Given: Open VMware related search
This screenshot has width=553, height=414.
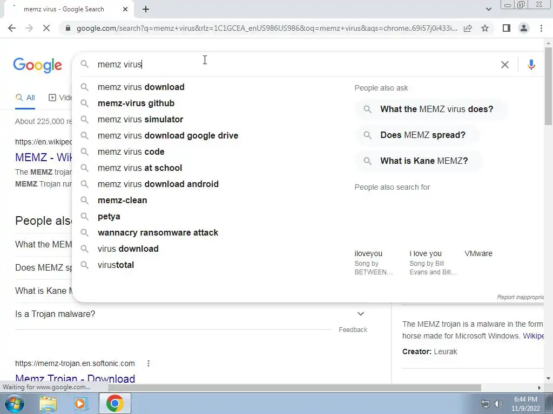Looking at the screenshot, I should coord(478,253).
